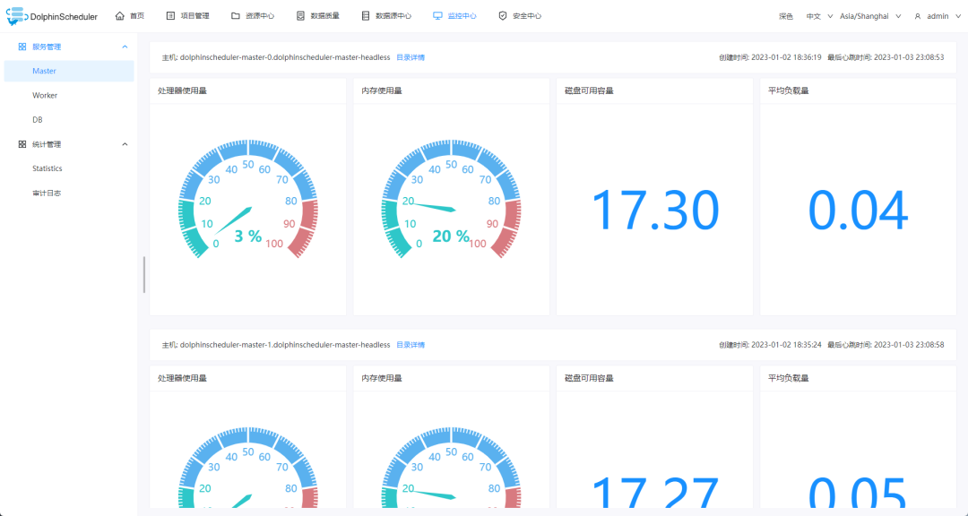The width and height of the screenshot is (968, 516).
Task: Click the admin user avatar icon
Action: click(x=918, y=17)
